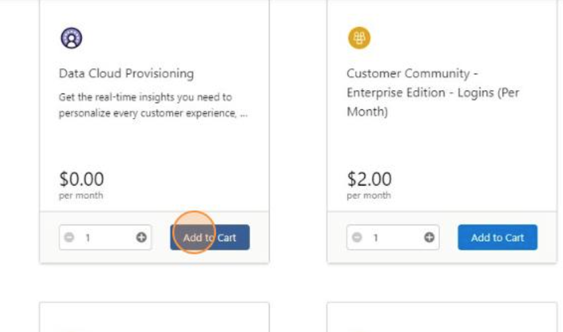Click 'per month' under the $0.00 price
Image resolution: width=563 pixels, height=332 pixels.
pos(81,195)
